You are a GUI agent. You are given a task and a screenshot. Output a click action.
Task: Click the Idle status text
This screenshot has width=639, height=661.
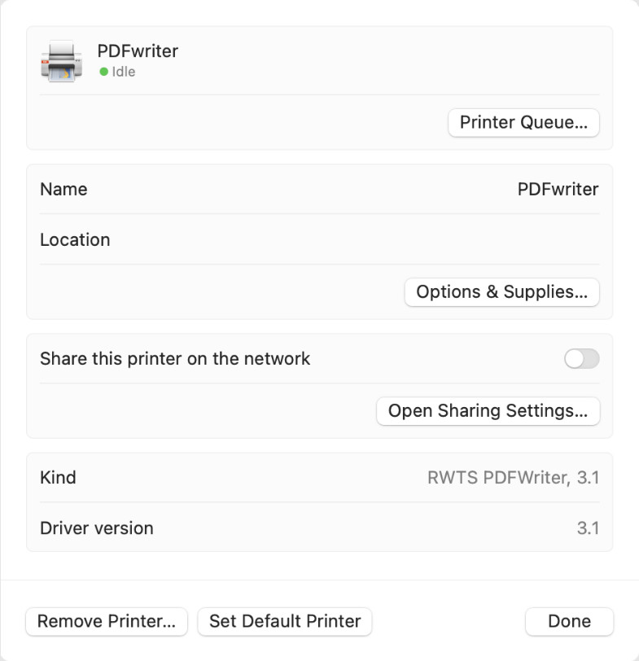click(124, 72)
